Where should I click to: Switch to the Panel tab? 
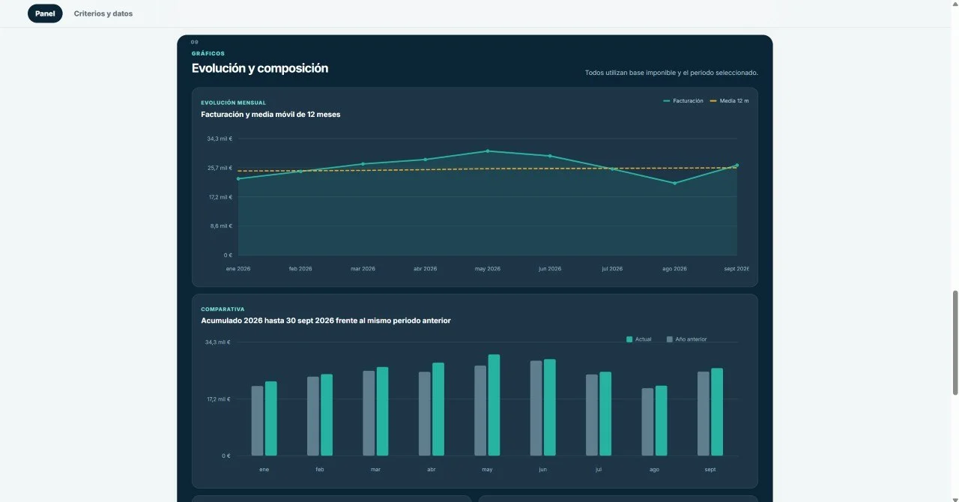pos(45,13)
